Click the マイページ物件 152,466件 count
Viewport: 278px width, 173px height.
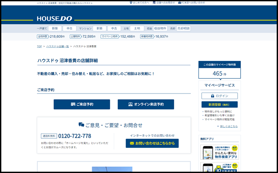point(118,37)
